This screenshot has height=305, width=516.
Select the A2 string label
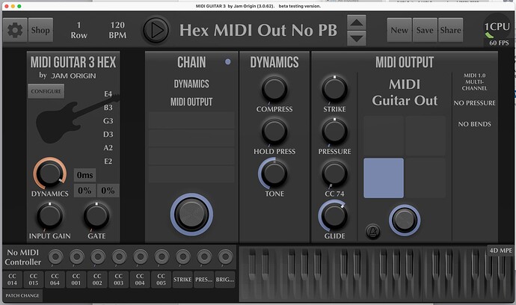pyautogui.click(x=108, y=148)
